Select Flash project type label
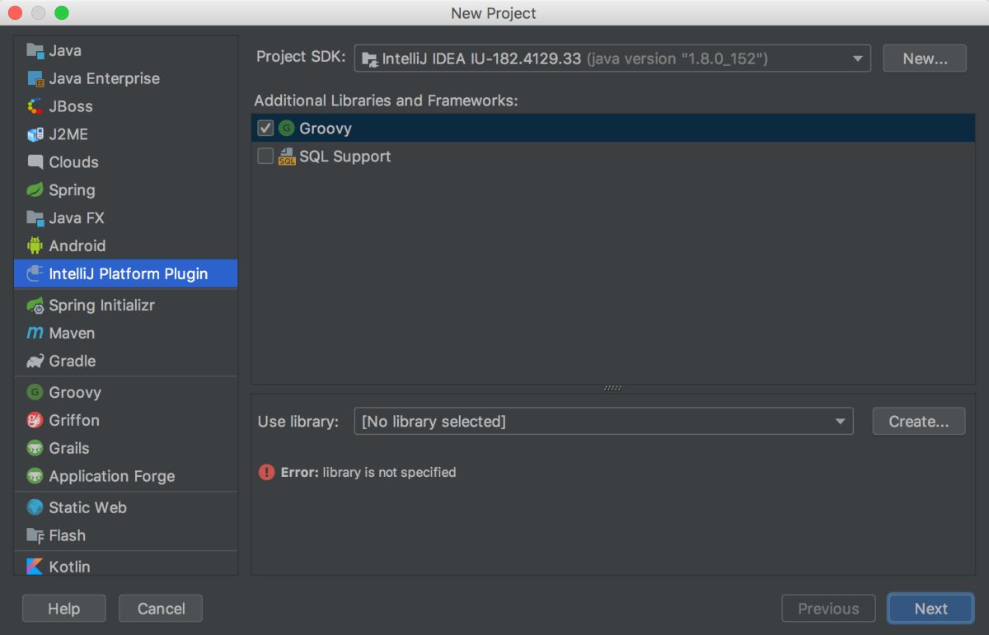The image size is (989, 635). coord(68,535)
